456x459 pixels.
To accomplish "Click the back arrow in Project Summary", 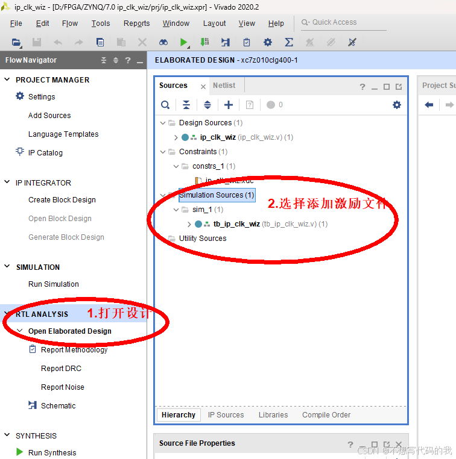I will [x=429, y=105].
